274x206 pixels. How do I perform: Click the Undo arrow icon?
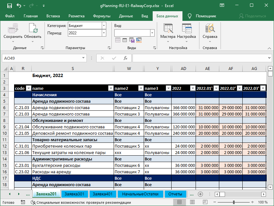19,5
